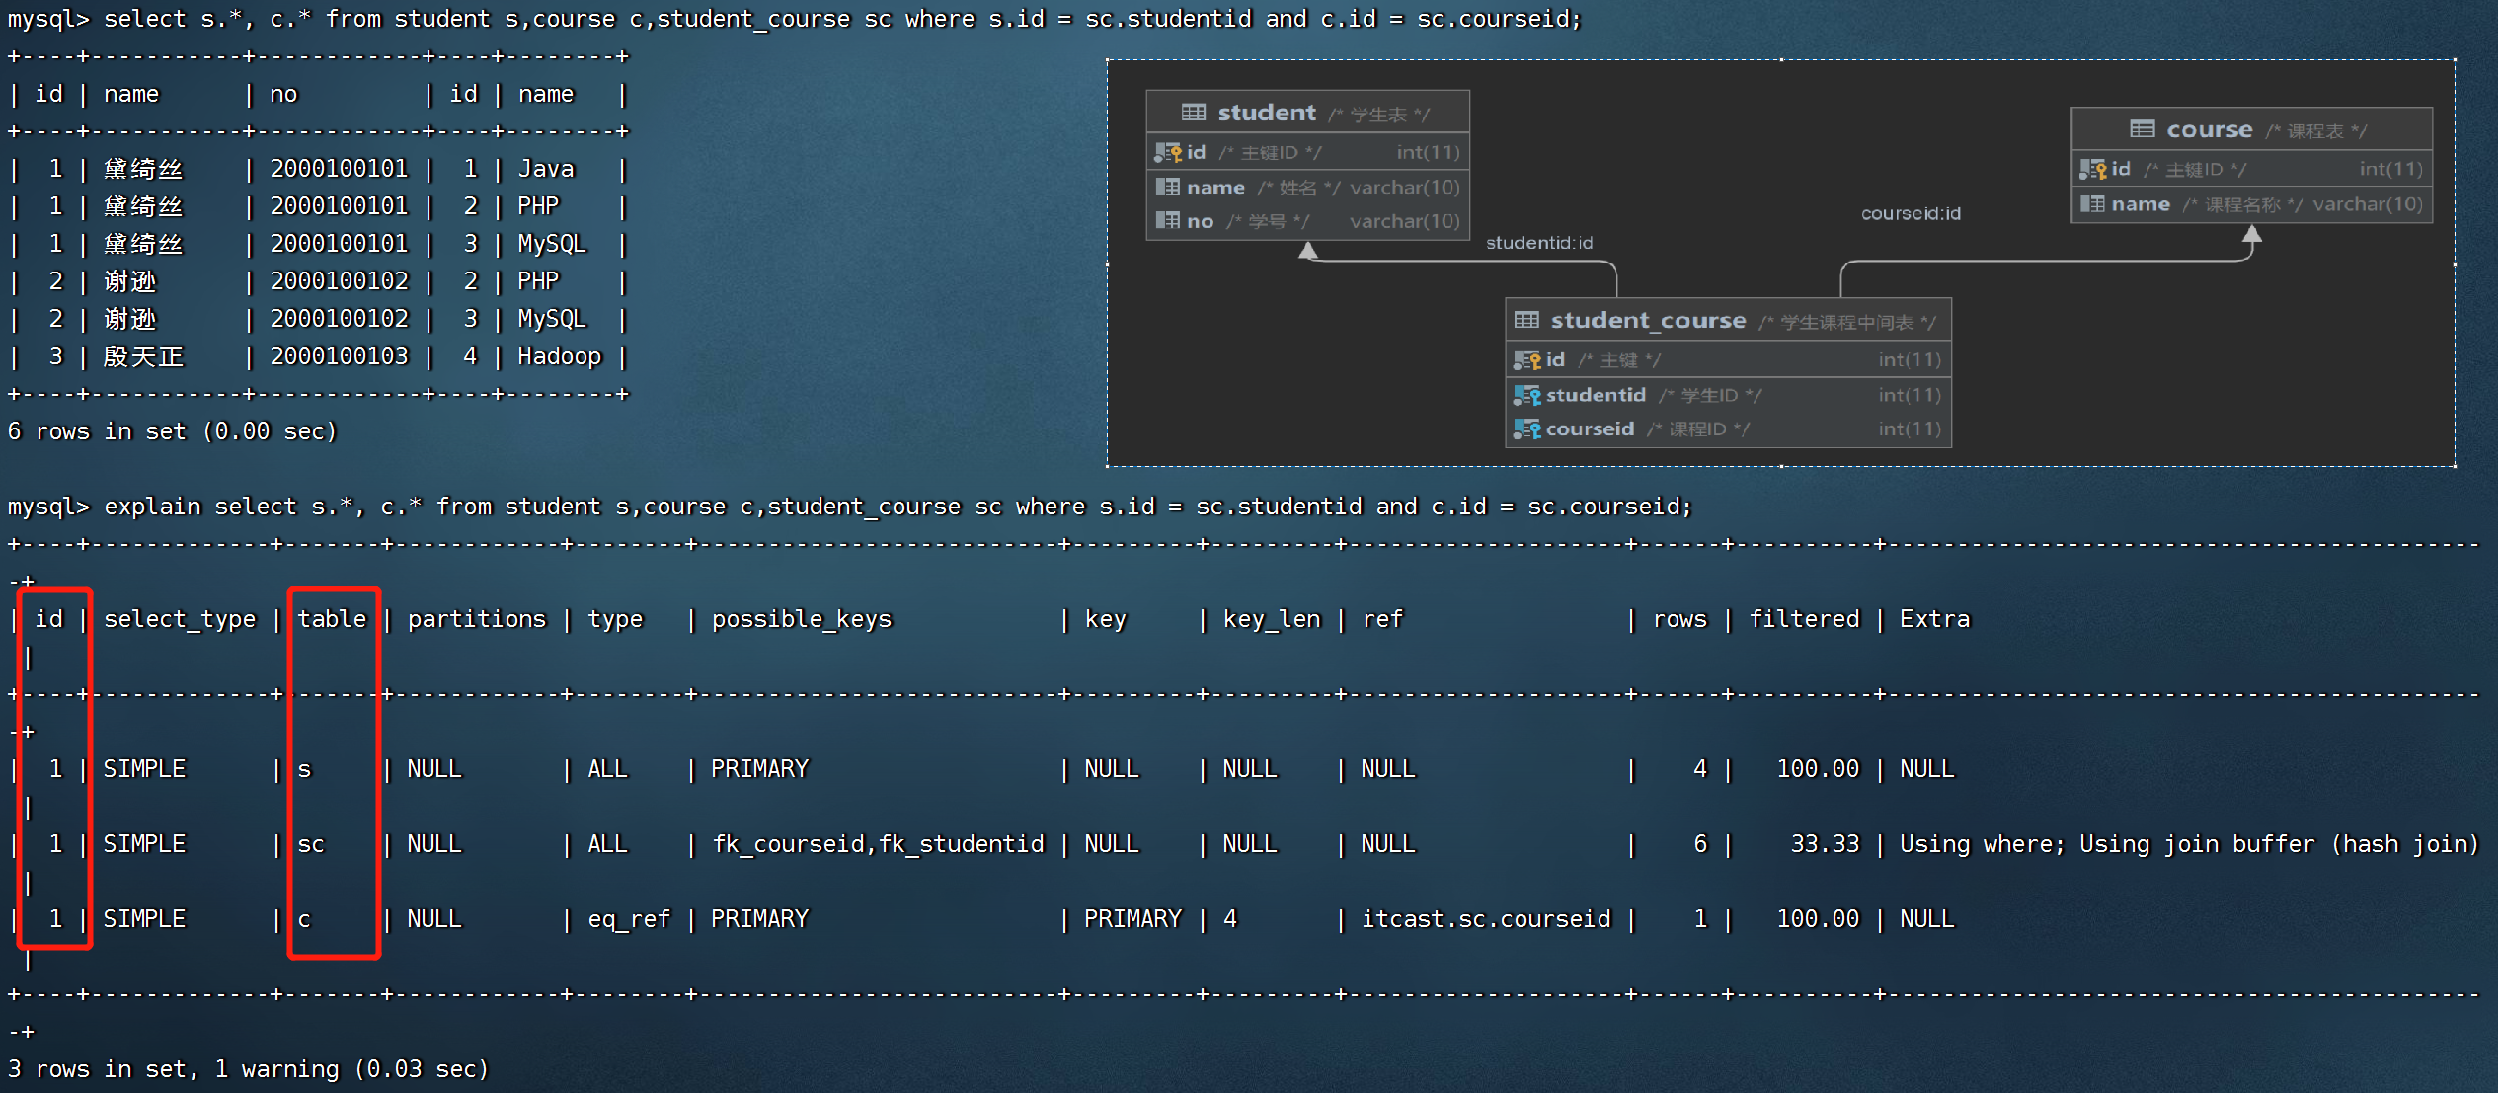The height and width of the screenshot is (1093, 2498).
Task: Click the first select query command line
Action: coord(795,19)
